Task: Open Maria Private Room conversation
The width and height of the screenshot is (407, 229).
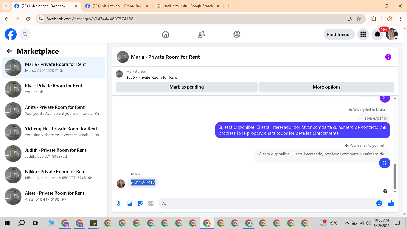Action: [x=54, y=68]
